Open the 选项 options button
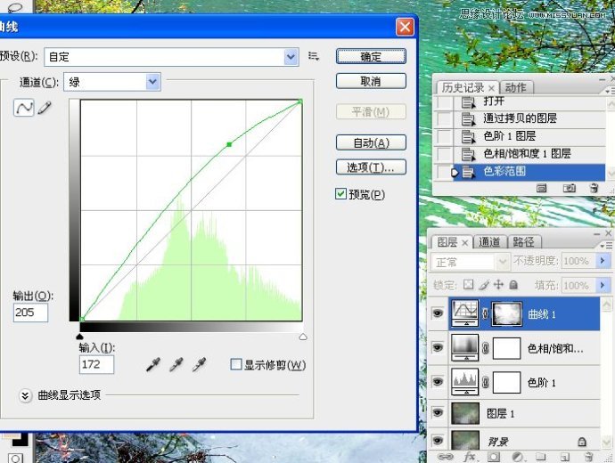 pyautogui.click(x=371, y=167)
